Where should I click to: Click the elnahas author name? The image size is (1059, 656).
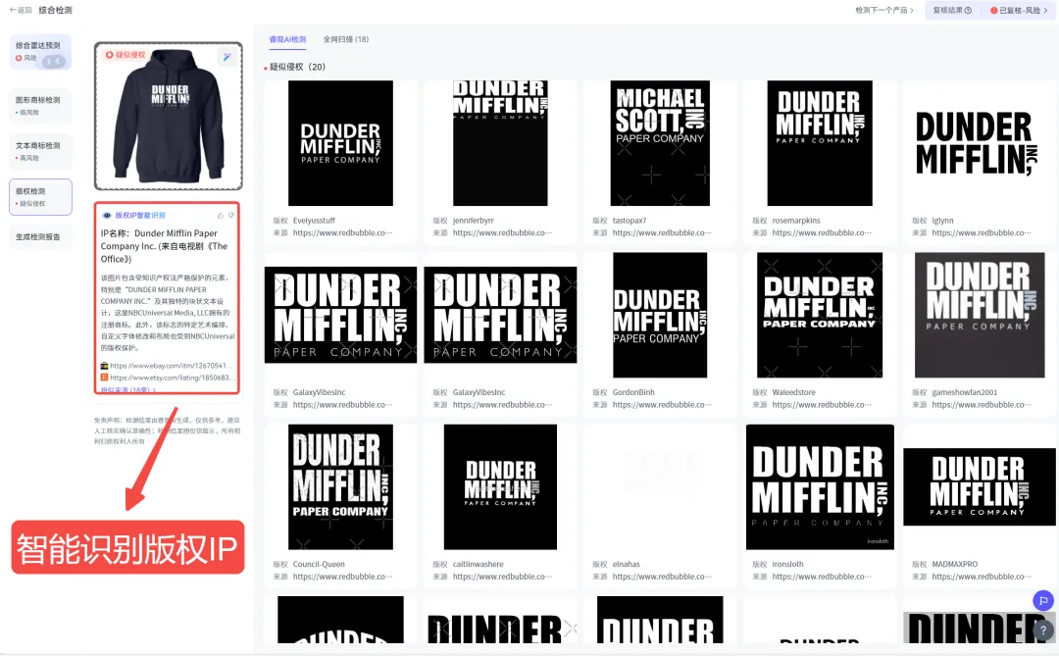click(x=626, y=564)
